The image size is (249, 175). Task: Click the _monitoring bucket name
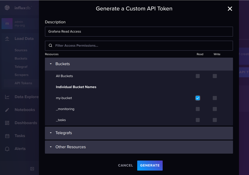click(x=65, y=109)
